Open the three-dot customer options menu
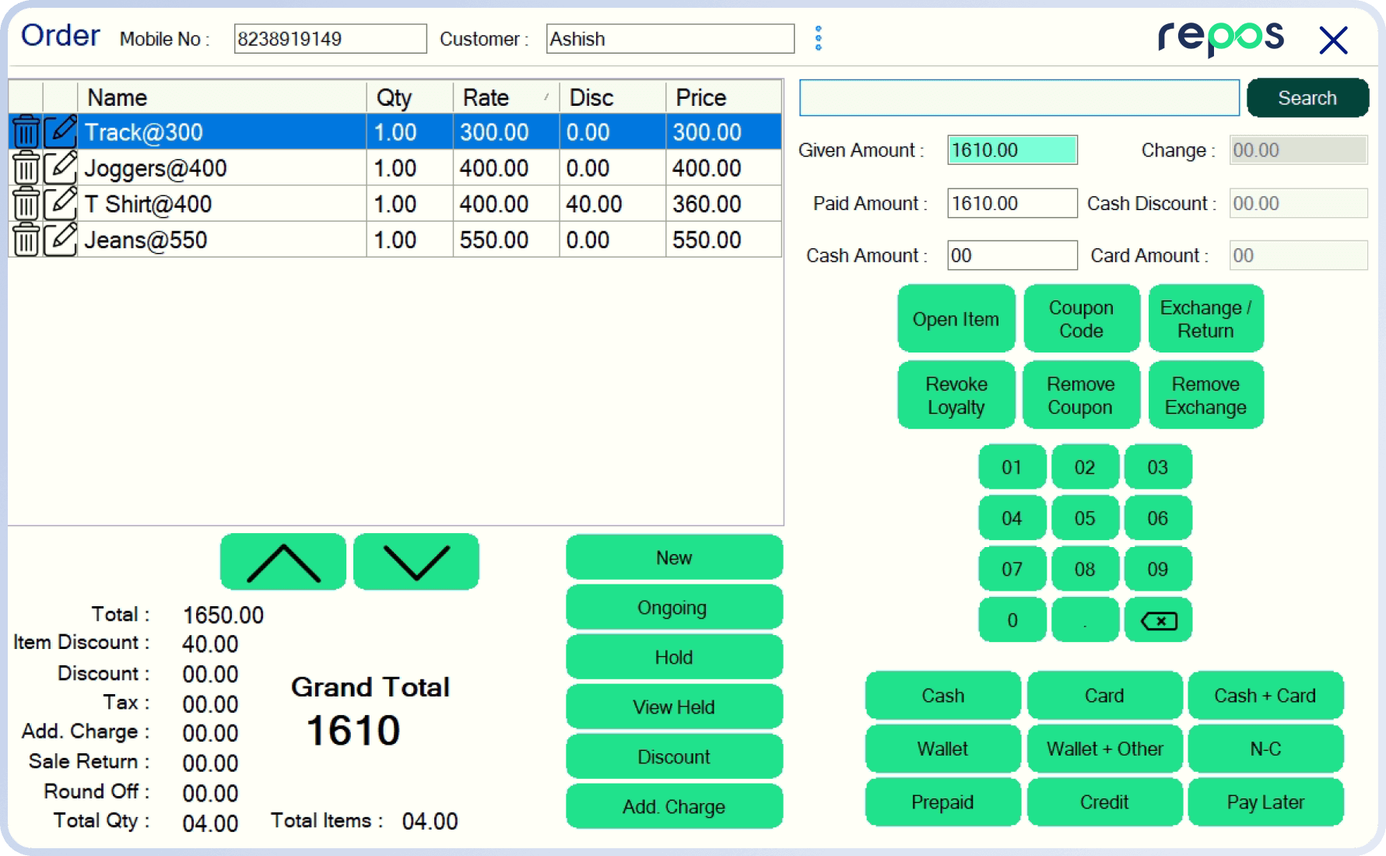1386x856 pixels. click(818, 38)
